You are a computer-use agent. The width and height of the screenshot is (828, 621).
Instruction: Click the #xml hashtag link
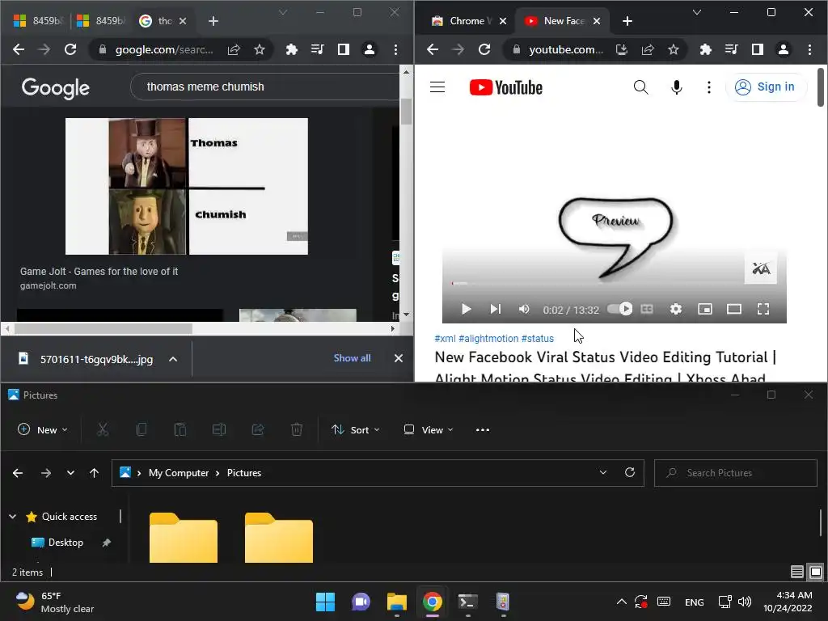pos(445,339)
